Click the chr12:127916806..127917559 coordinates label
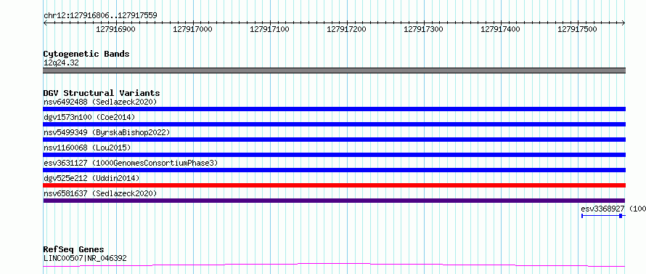Screen dimensions: 646x274 click(100, 16)
